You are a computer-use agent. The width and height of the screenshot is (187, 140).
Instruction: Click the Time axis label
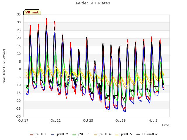(165, 125)
